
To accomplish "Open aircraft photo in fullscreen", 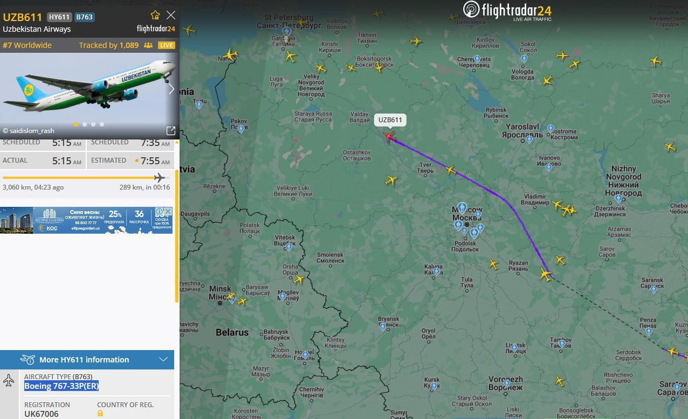I will 171,130.
